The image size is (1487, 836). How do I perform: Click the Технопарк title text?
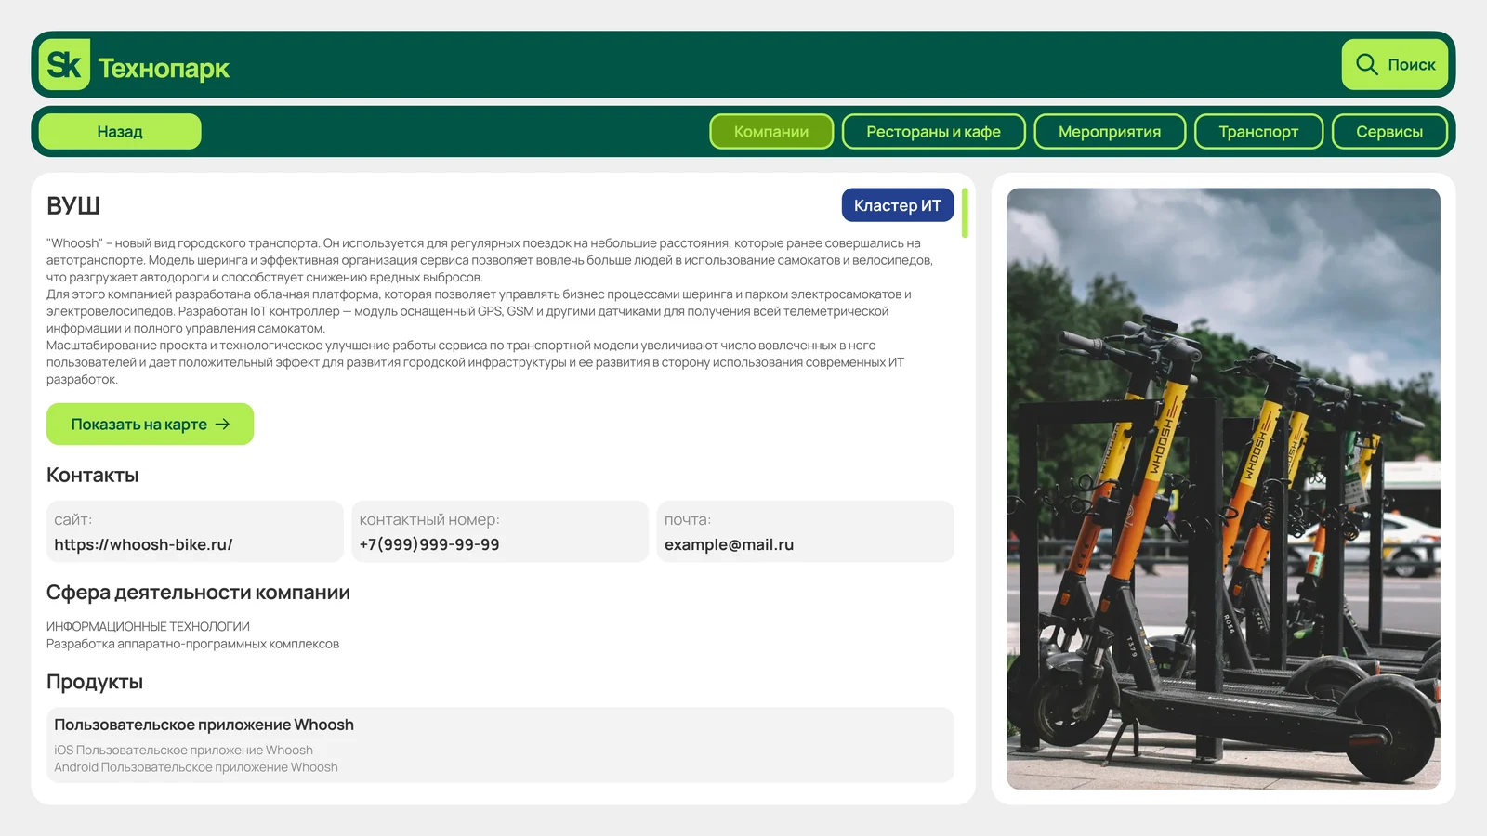tap(164, 68)
